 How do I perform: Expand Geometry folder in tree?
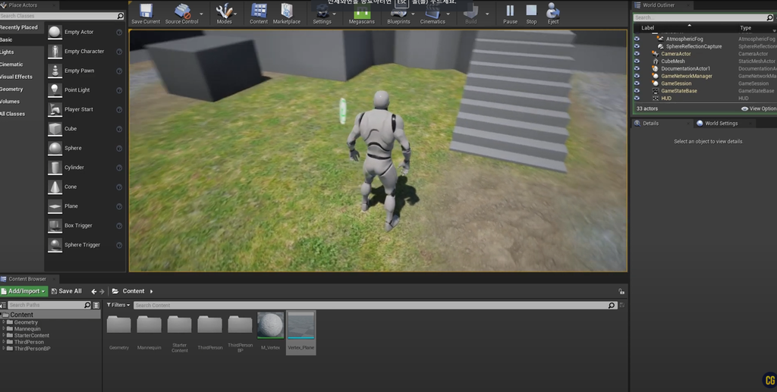click(x=4, y=322)
